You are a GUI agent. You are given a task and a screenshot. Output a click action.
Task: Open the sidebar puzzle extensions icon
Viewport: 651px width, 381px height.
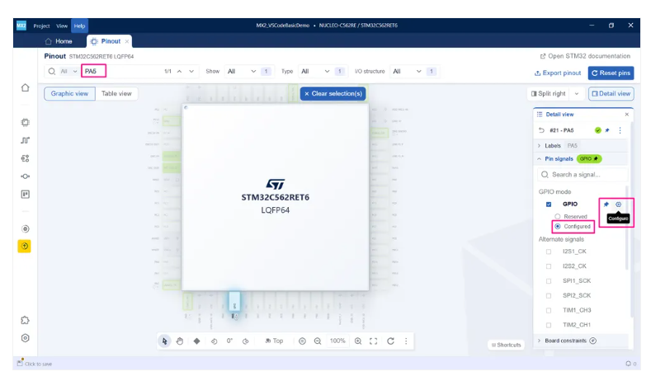click(26, 320)
